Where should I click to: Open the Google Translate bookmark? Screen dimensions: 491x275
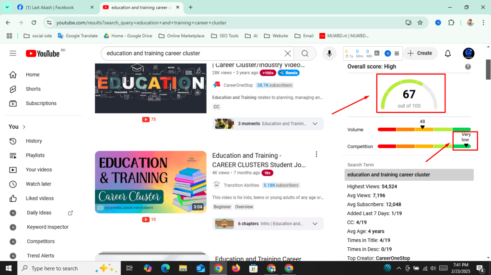click(78, 36)
